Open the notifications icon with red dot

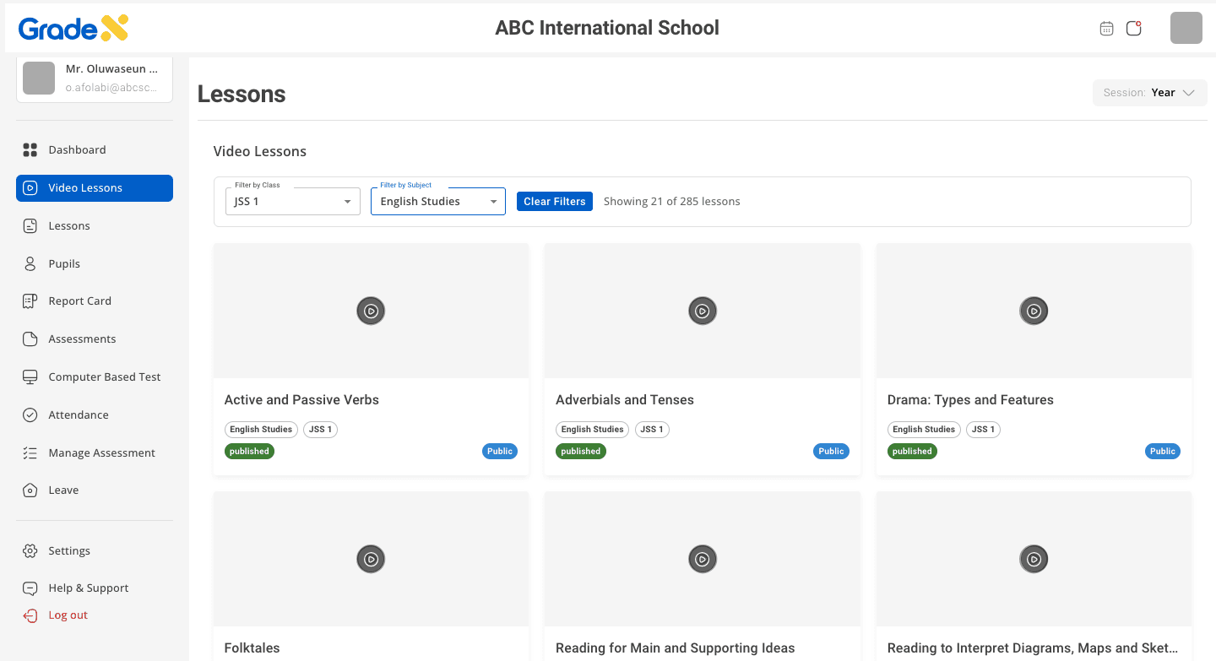(x=1134, y=29)
